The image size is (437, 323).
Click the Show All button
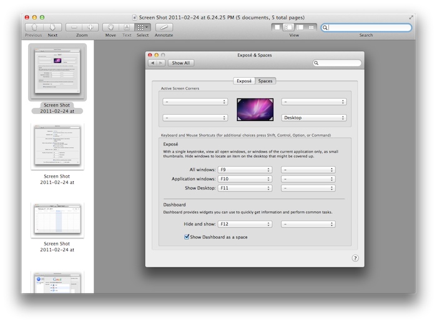(x=181, y=63)
